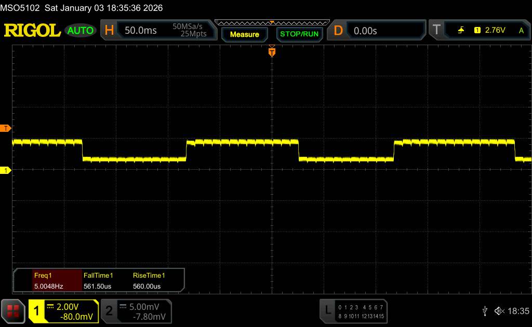Click the RIGOL logo
This screenshot has height=327, width=532.
click(32, 31)
